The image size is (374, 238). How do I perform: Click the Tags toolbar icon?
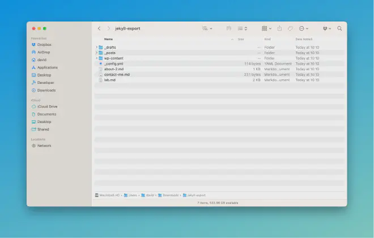pyautogui.click(x=290, y=29)
